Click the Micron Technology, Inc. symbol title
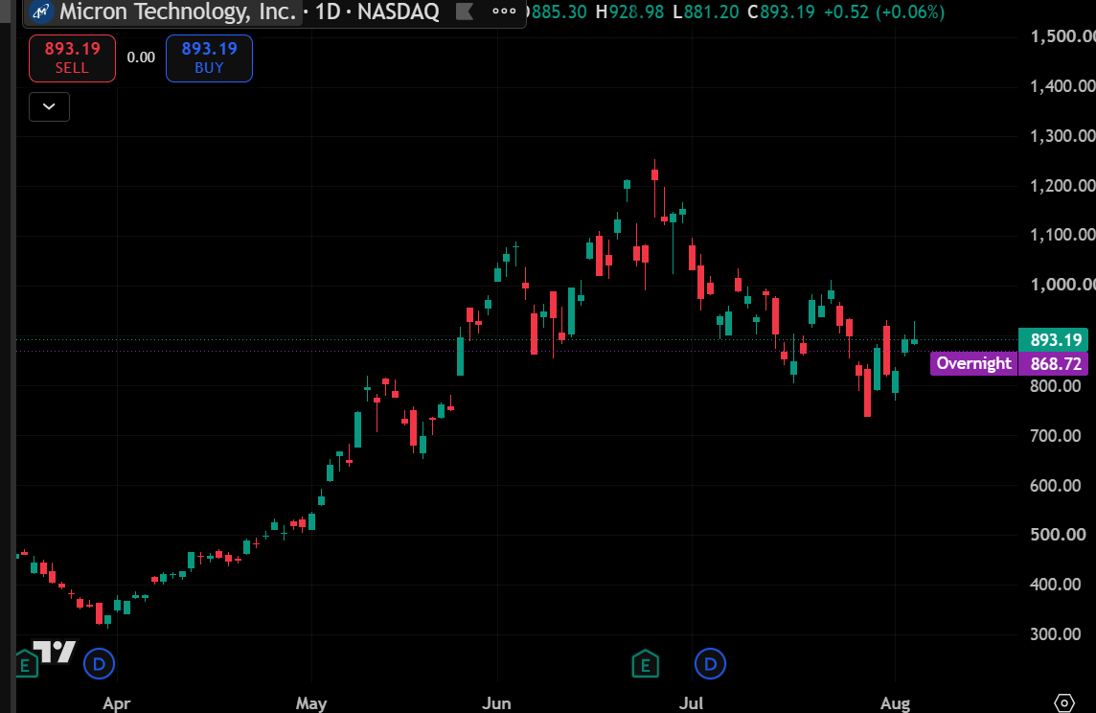 pos(177,11)
